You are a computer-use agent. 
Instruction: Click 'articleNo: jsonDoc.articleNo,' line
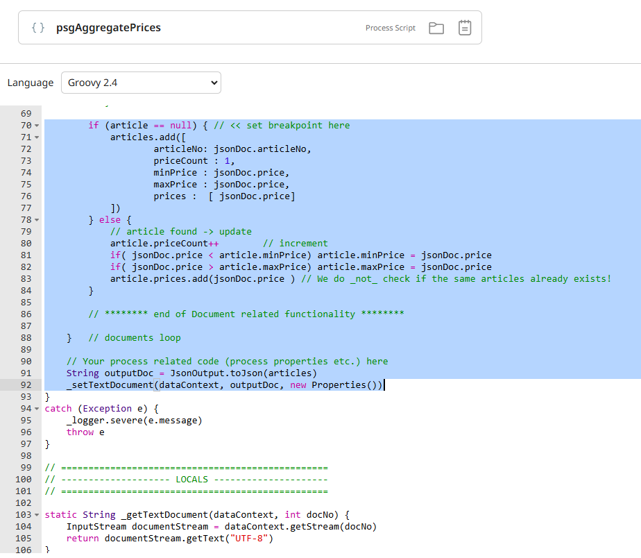pyautogui.click(x=232, y=149)
